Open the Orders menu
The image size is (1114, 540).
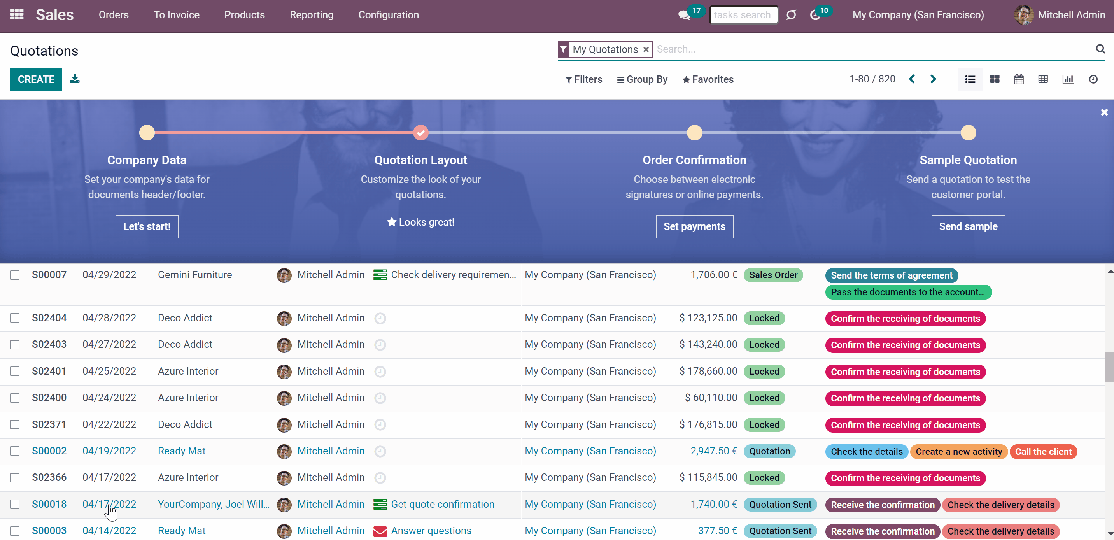[x=114, y=15]
